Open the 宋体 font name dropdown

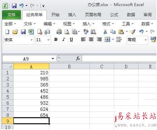(x=31, y=40)
